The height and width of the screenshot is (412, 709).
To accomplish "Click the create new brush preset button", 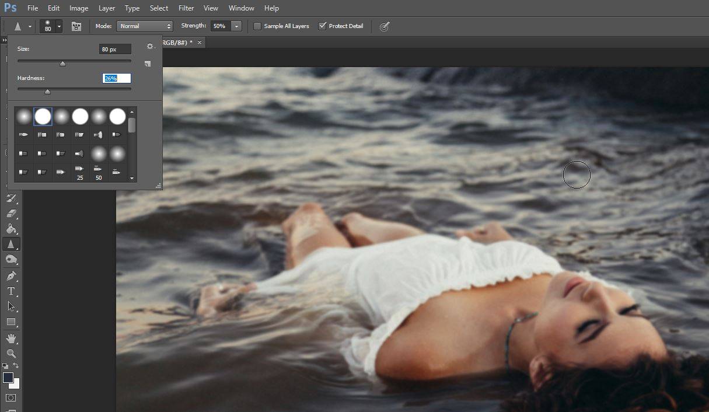I will (x=148, y=64).
